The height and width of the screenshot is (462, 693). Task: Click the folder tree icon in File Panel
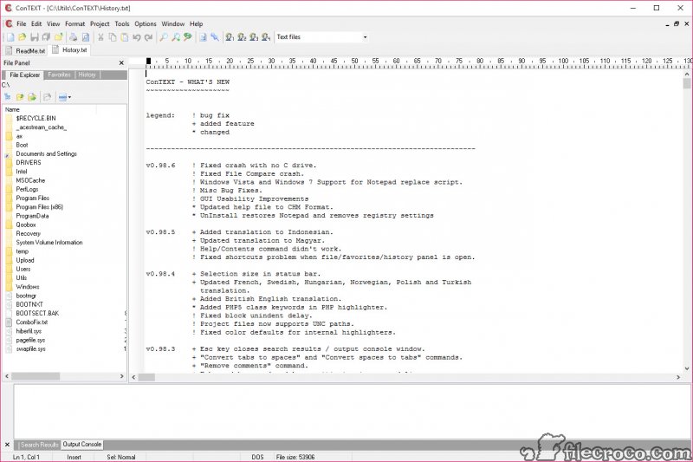click(x=8, y=97)
